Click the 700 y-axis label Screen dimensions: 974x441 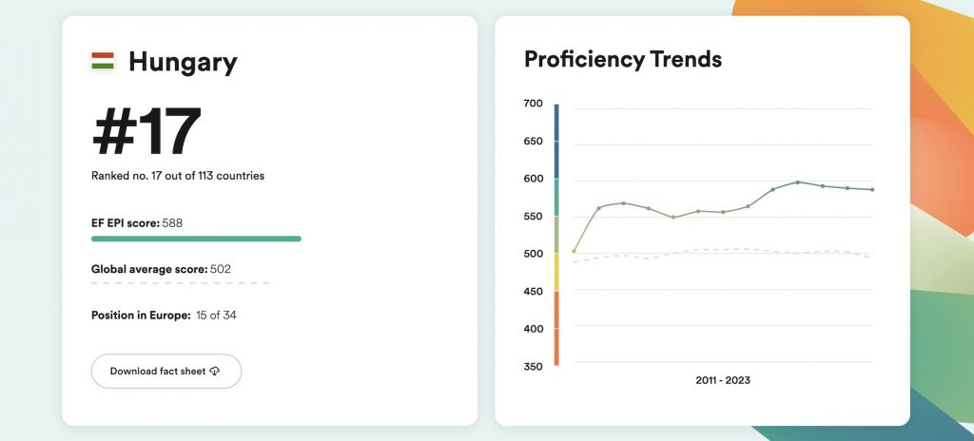pyautogui.click(x=533, y=104)
